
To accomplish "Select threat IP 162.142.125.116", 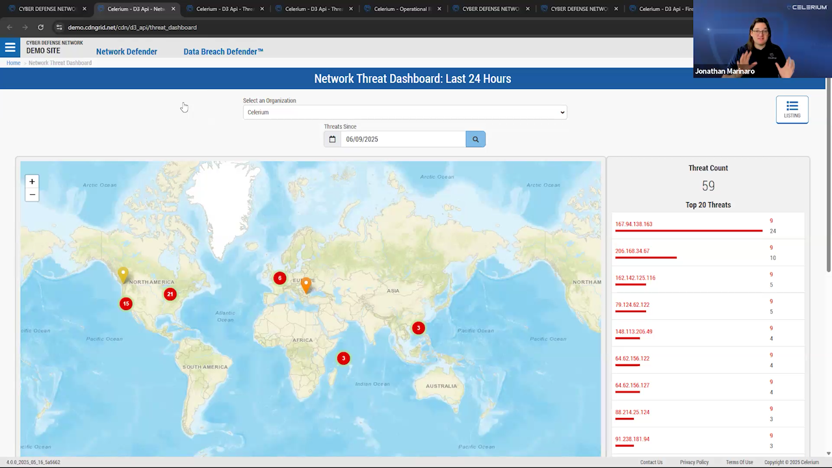I will coord(635,278).
